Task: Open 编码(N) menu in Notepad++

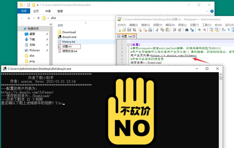Action: 170,25
